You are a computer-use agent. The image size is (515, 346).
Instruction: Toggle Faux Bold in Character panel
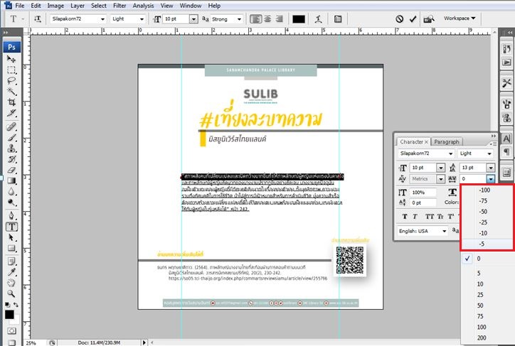405,217
